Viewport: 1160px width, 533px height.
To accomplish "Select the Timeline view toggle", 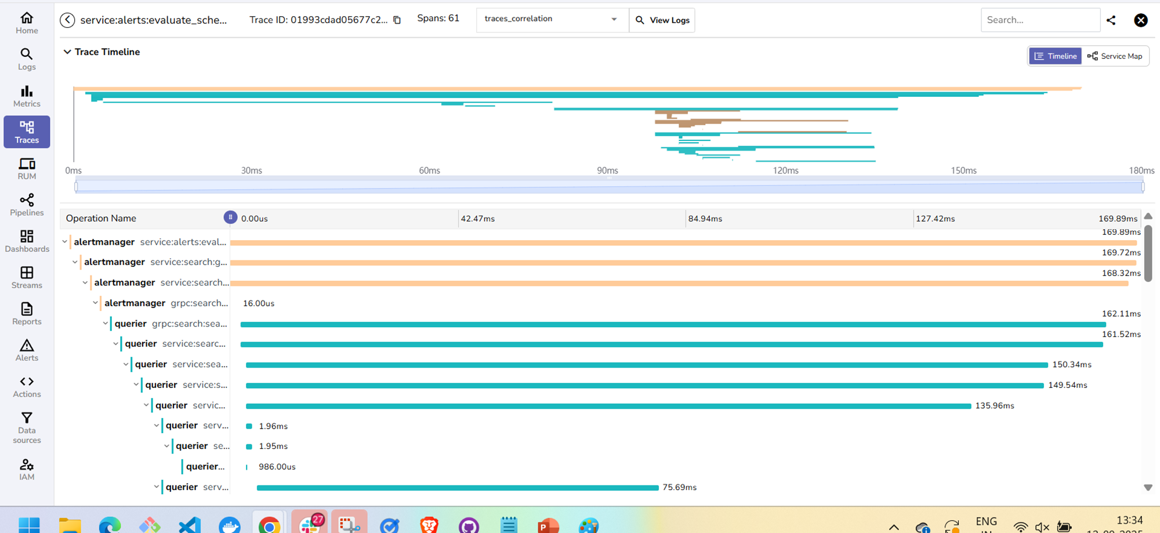I will click(1055, 56).
